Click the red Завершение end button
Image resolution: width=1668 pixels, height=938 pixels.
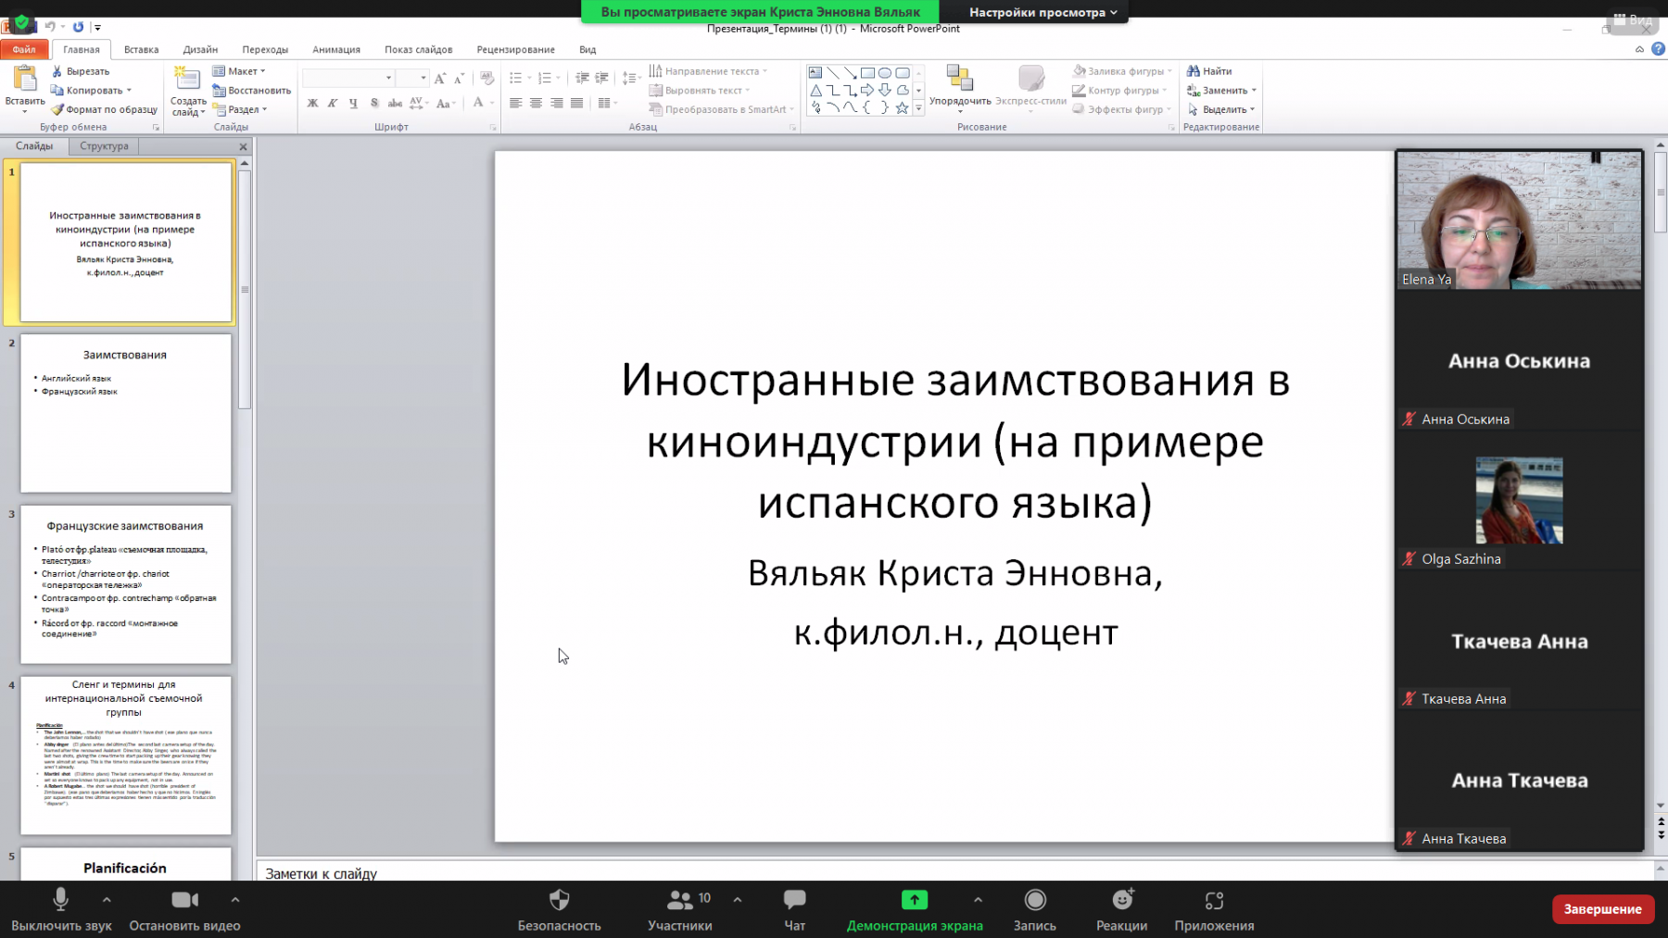pyautogui.click(x=1602, y=909)
